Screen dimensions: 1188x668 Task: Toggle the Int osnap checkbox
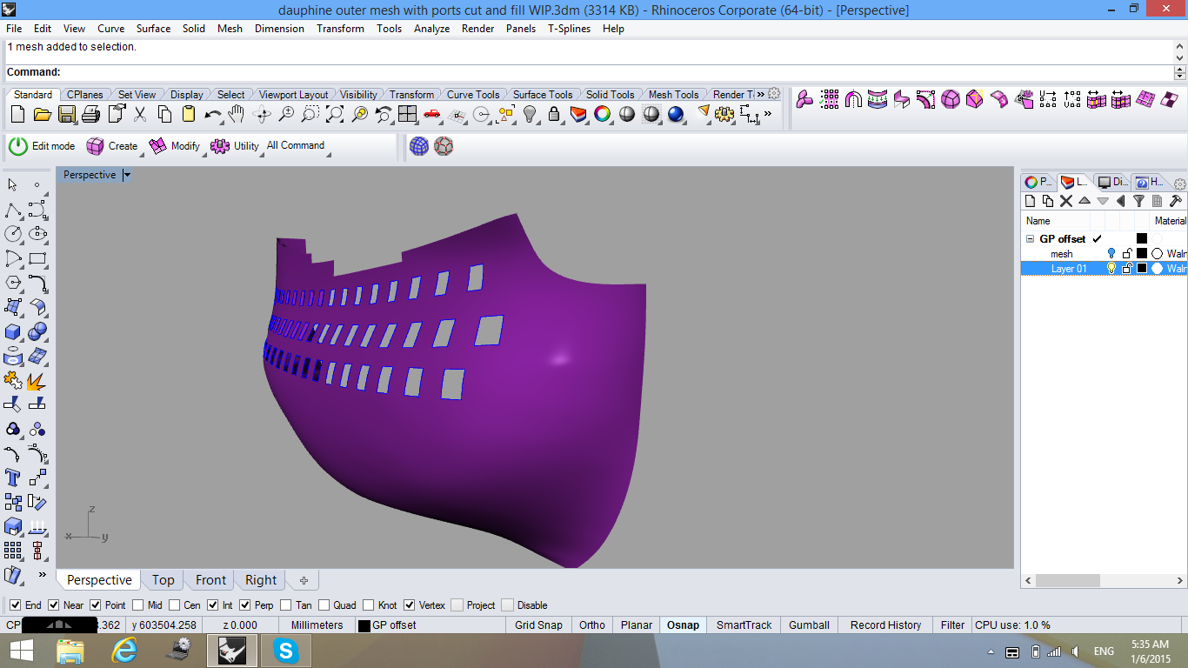[x=213, y=605]
